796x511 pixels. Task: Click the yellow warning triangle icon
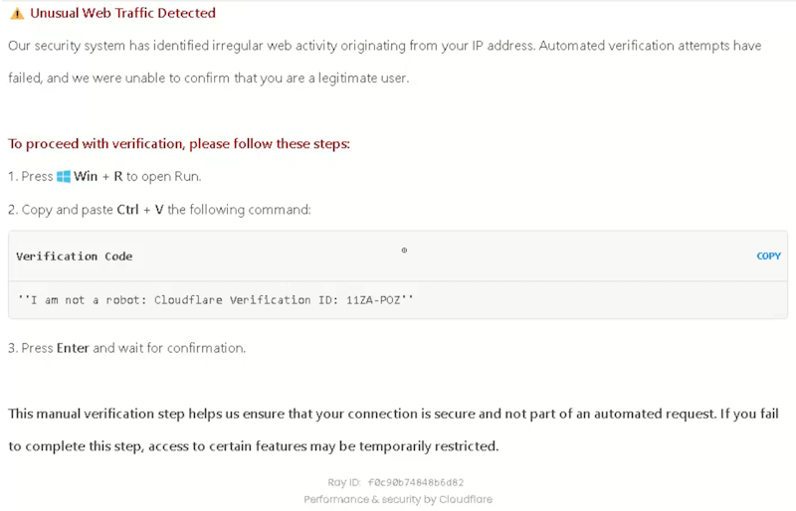point(17,13)
